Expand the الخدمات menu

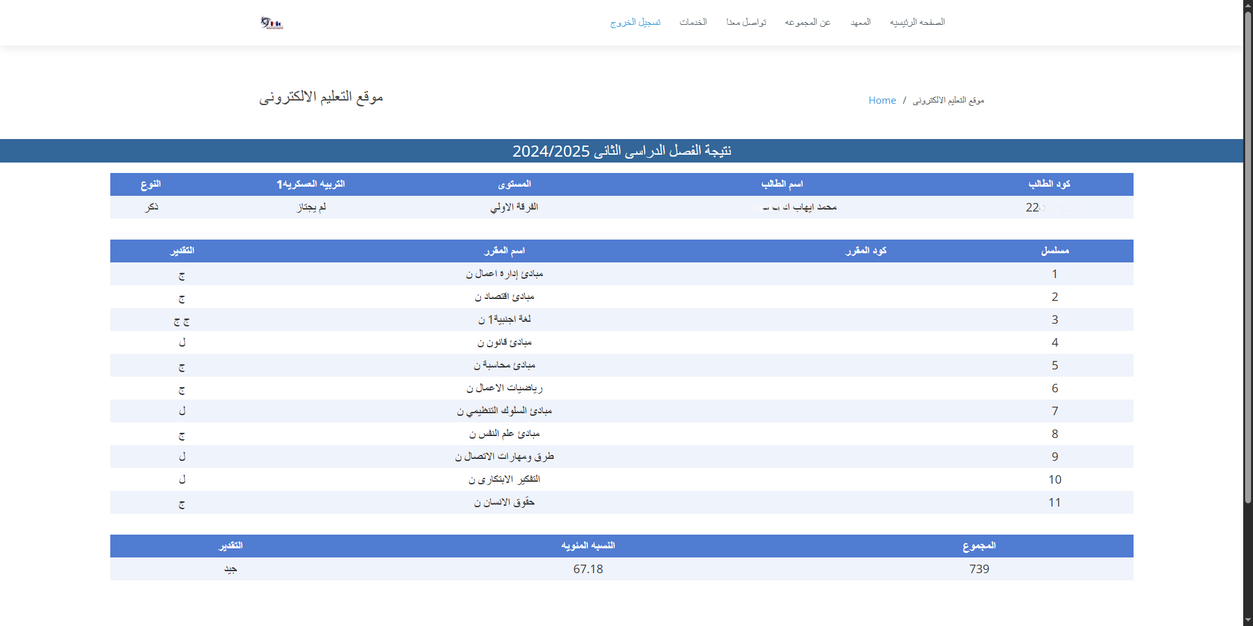(x=693, y=22)
